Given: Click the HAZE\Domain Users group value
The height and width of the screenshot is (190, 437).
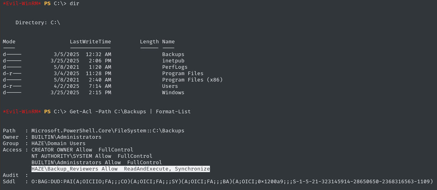Looking at the screenshot, I should (x=58, y=143).
